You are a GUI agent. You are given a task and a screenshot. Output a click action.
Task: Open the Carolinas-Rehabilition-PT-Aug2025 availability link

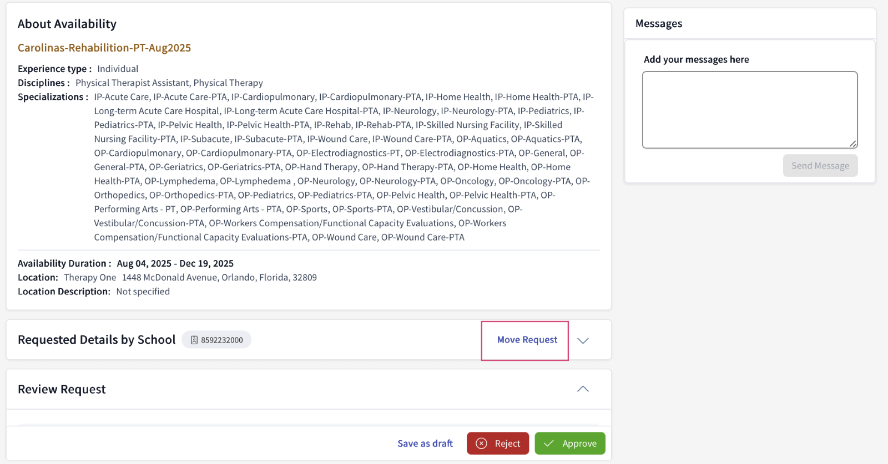104,48
